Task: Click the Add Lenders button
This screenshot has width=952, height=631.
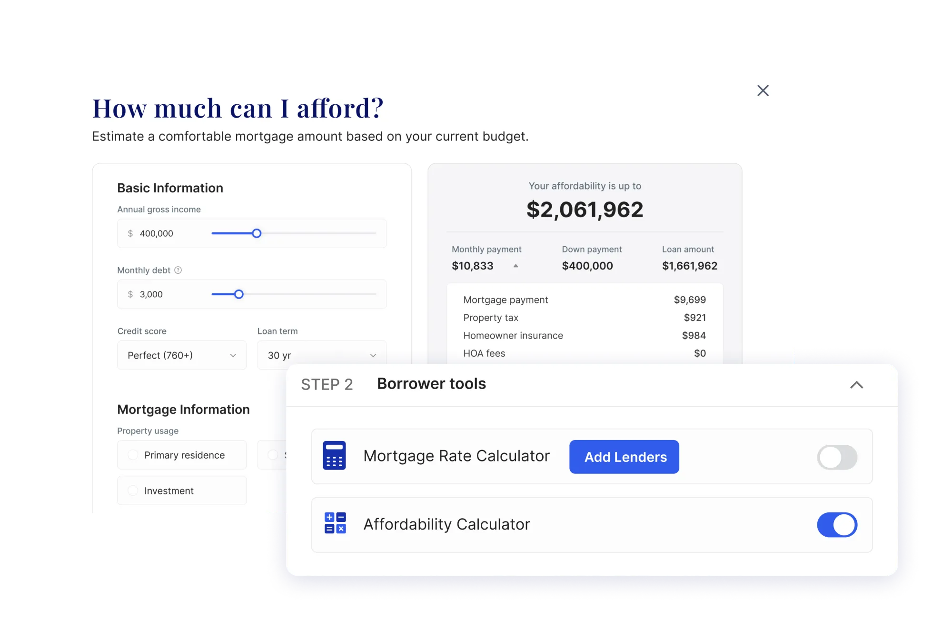Action: point(624,457)
